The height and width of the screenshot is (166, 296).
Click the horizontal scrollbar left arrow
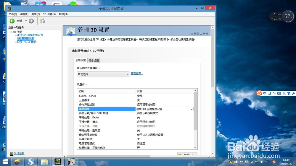pyautogui.click(x=65, y=156)
